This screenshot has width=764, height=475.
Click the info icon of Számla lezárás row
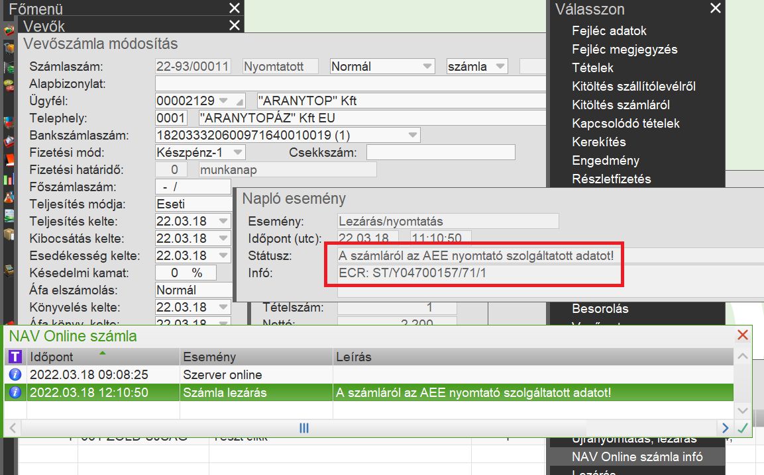(x=15, y=392)
